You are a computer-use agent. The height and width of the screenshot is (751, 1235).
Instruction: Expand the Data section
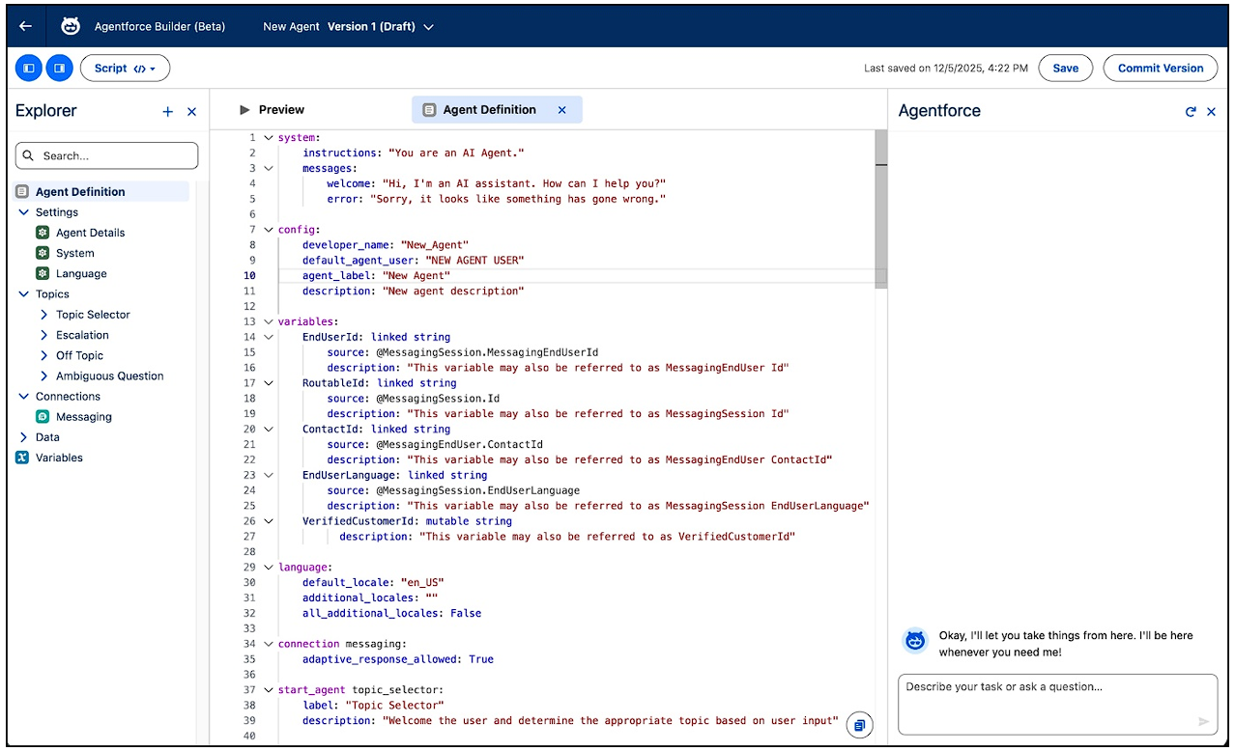tap(24, 437)
